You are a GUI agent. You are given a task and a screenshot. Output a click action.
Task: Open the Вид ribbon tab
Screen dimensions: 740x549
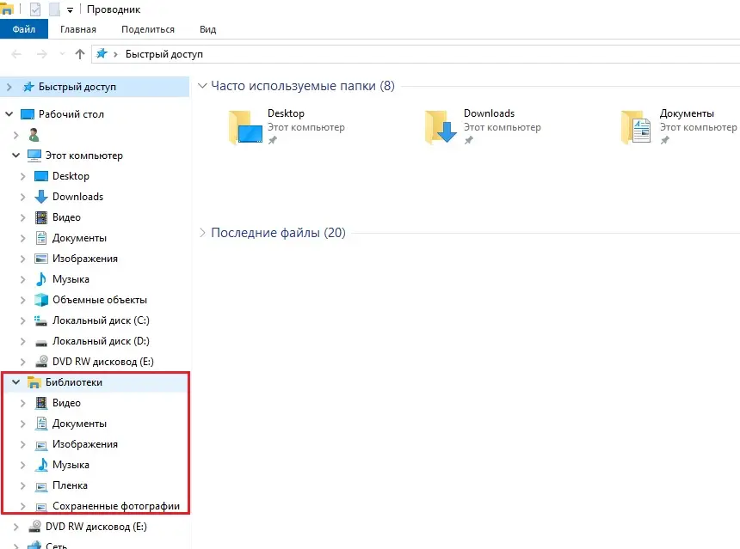click(207, 29)
